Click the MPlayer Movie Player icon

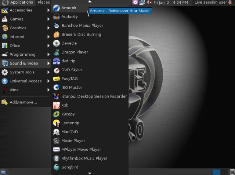coord(56,150)
